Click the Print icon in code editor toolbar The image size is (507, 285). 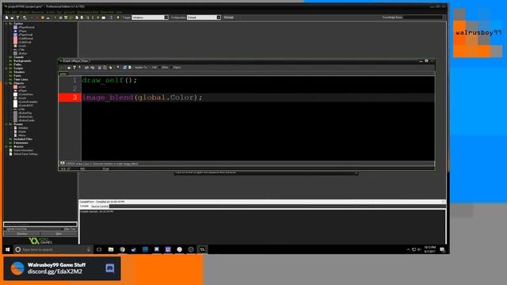(x=79, y=67)
